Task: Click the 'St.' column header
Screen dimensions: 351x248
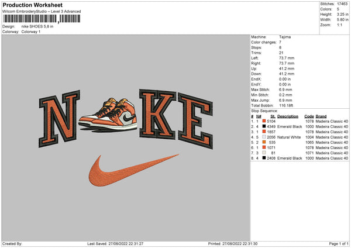Action: tap(273, 116)
